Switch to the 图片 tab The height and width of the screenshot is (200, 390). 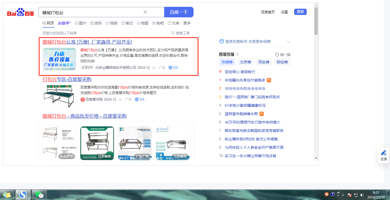[x=81, y=23]
